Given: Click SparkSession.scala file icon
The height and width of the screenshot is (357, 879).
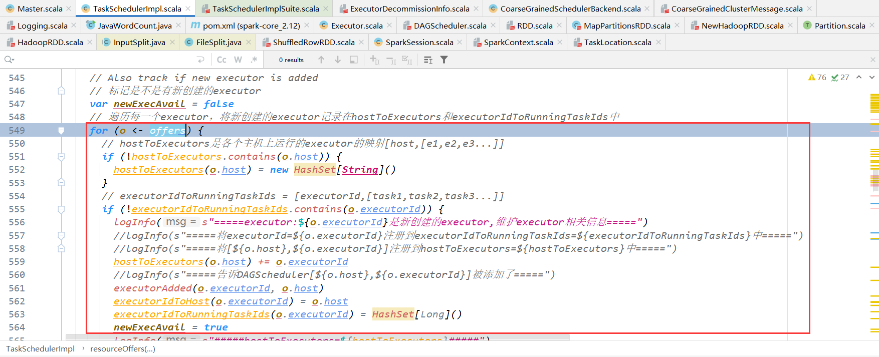Looking at the screenshot, I should pyautogui.click(x=378, y=42).
